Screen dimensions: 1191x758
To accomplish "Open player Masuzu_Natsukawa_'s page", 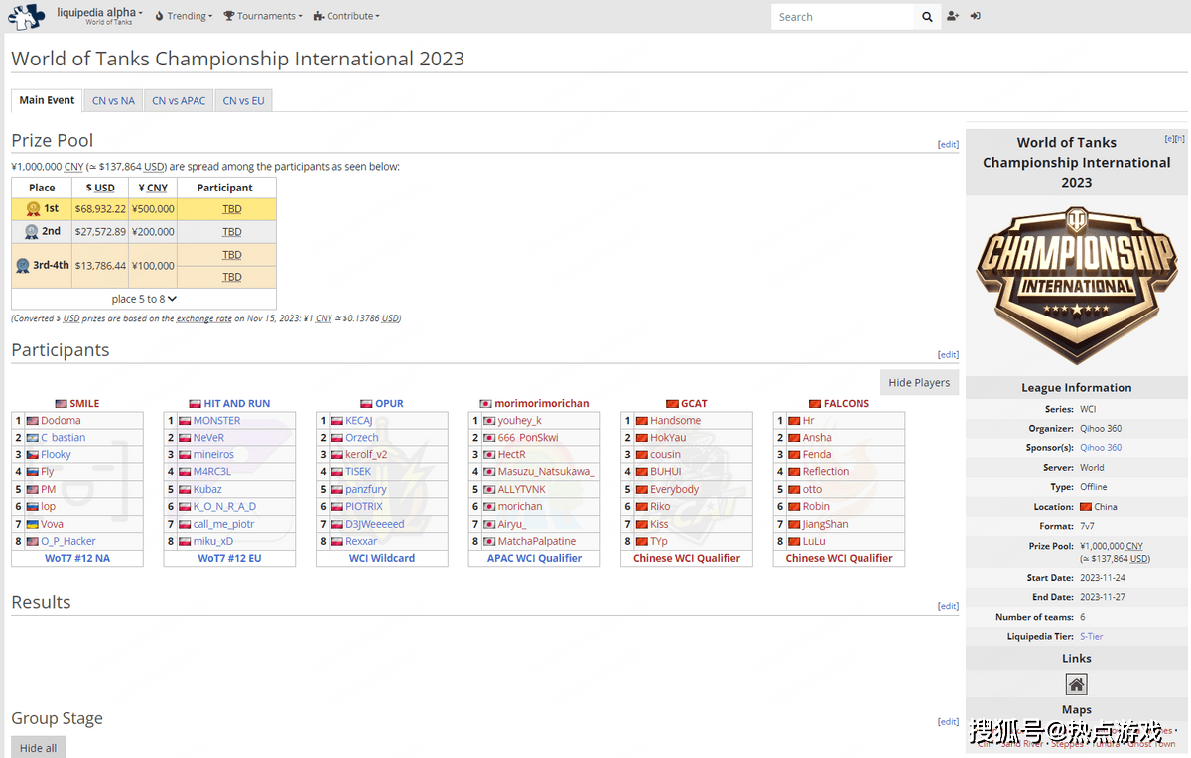I will click(x=546, y=472).
